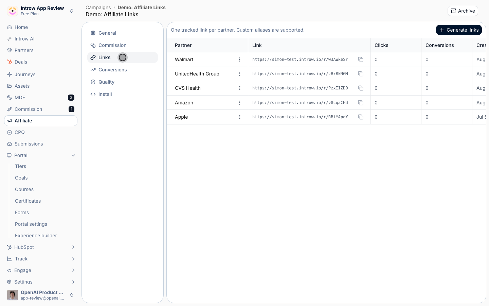Image resolution: width=489 pixels, height=306 pixels.
Task: Open the Commission sidebar item
Action: (41, 109)
